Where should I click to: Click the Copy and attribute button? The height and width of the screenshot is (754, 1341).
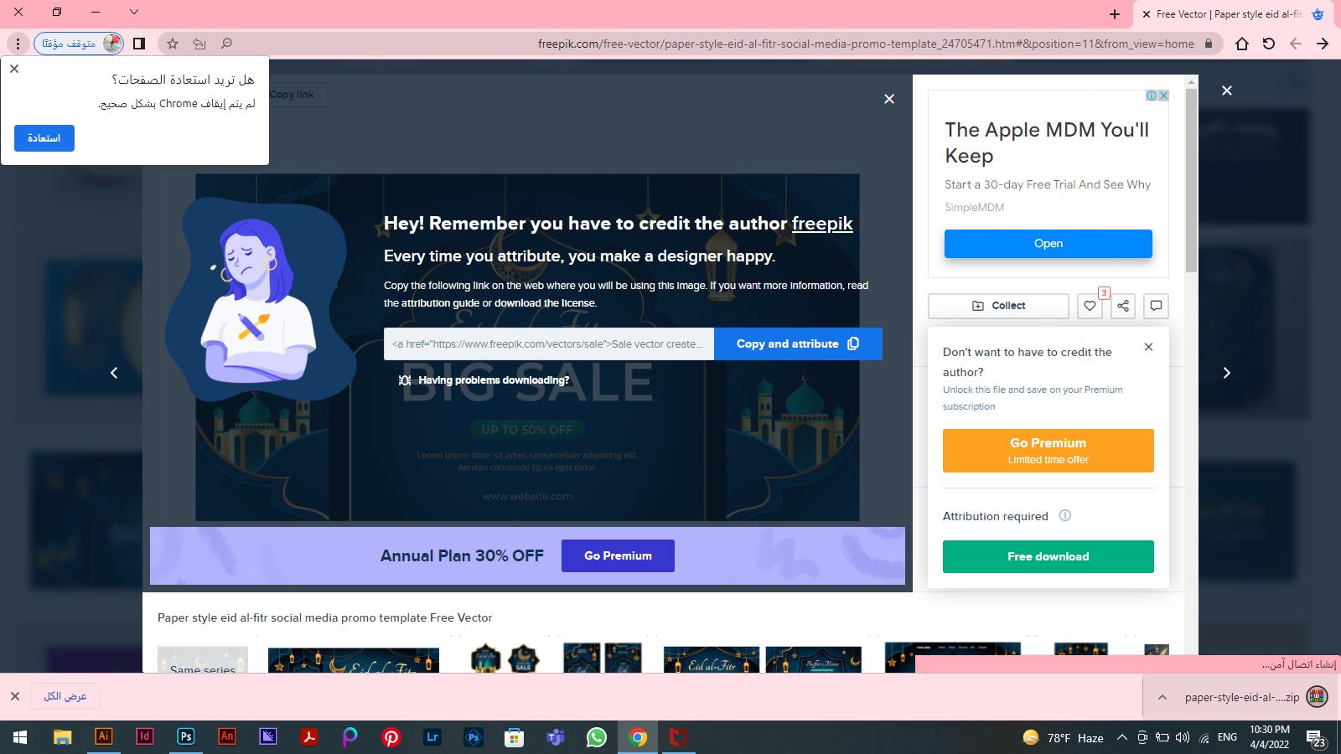pyautogui.click(x=798, y=343)
